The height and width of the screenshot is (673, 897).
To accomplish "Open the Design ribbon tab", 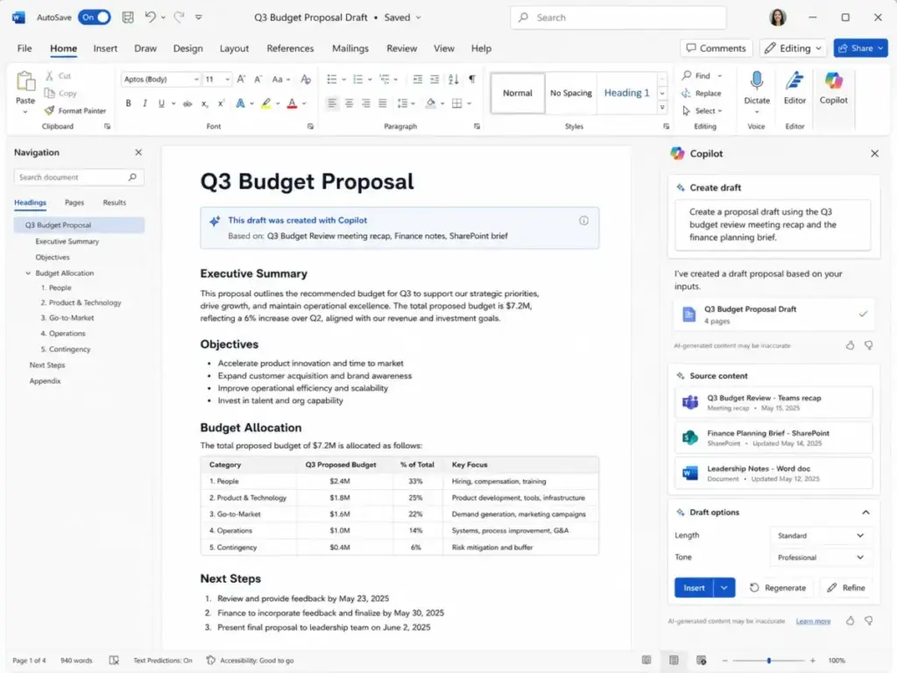I will coord(187,48).
